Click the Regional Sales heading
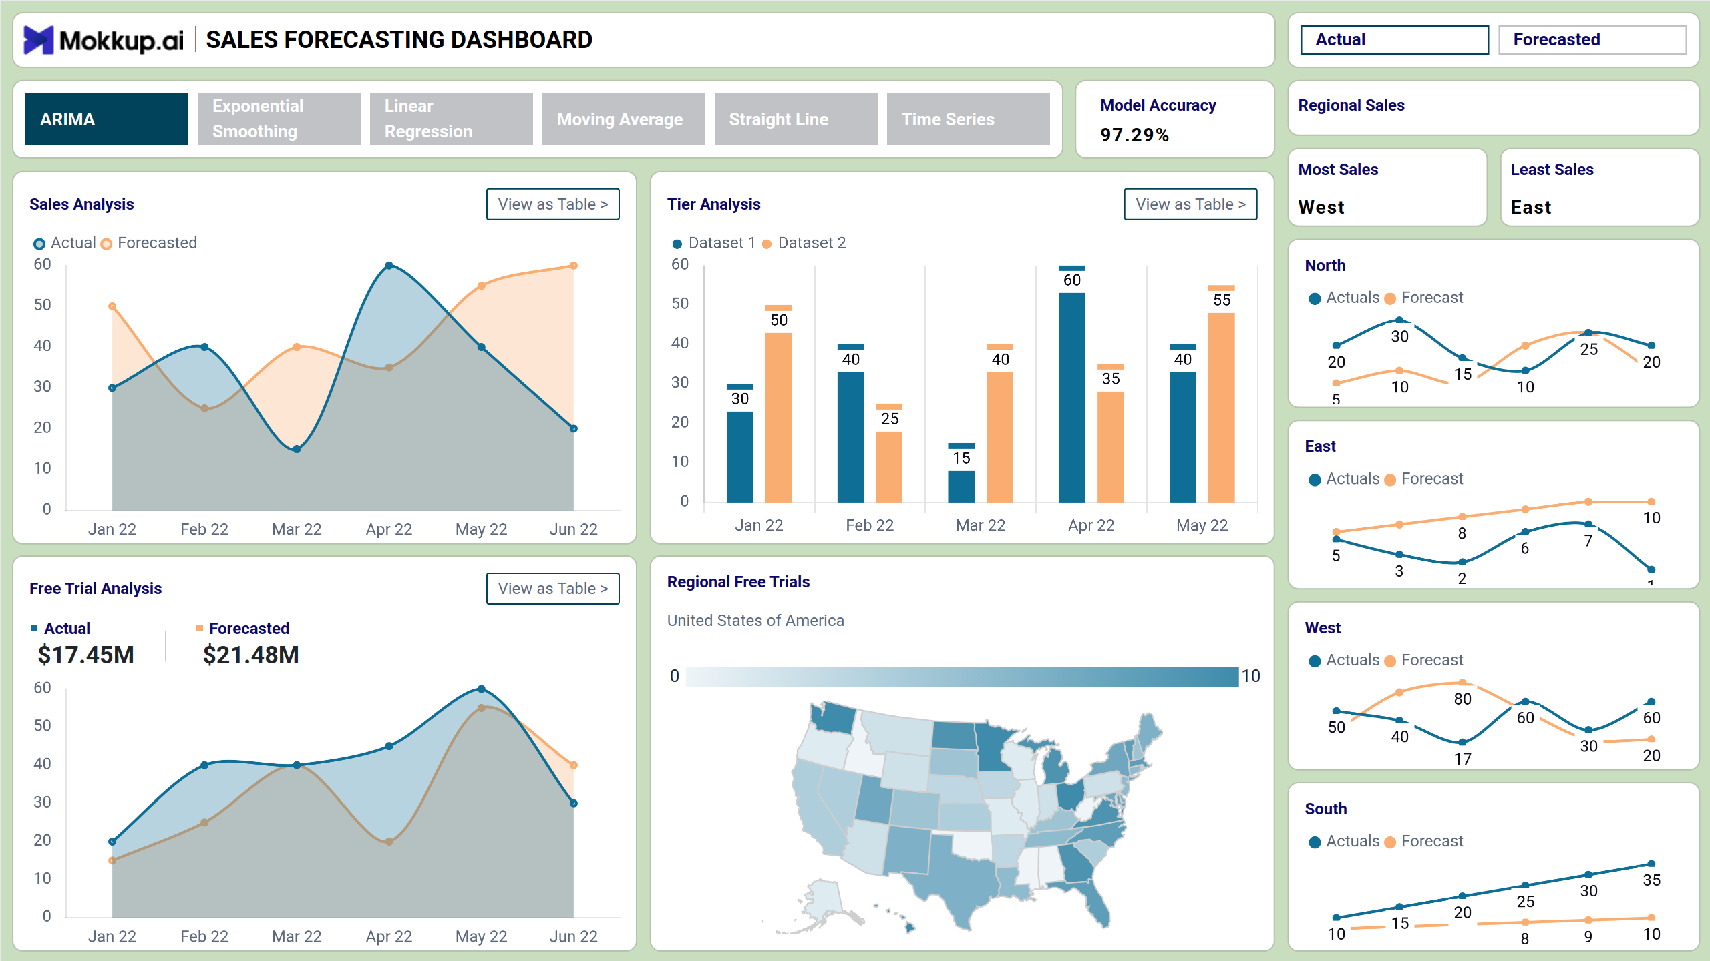Viewport: 1710px width, 961px height. [x=1351, y=105]
